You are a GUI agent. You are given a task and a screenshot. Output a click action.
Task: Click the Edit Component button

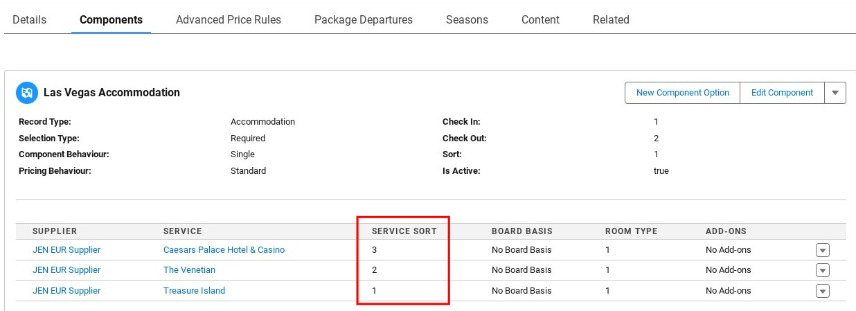[782, 93]
